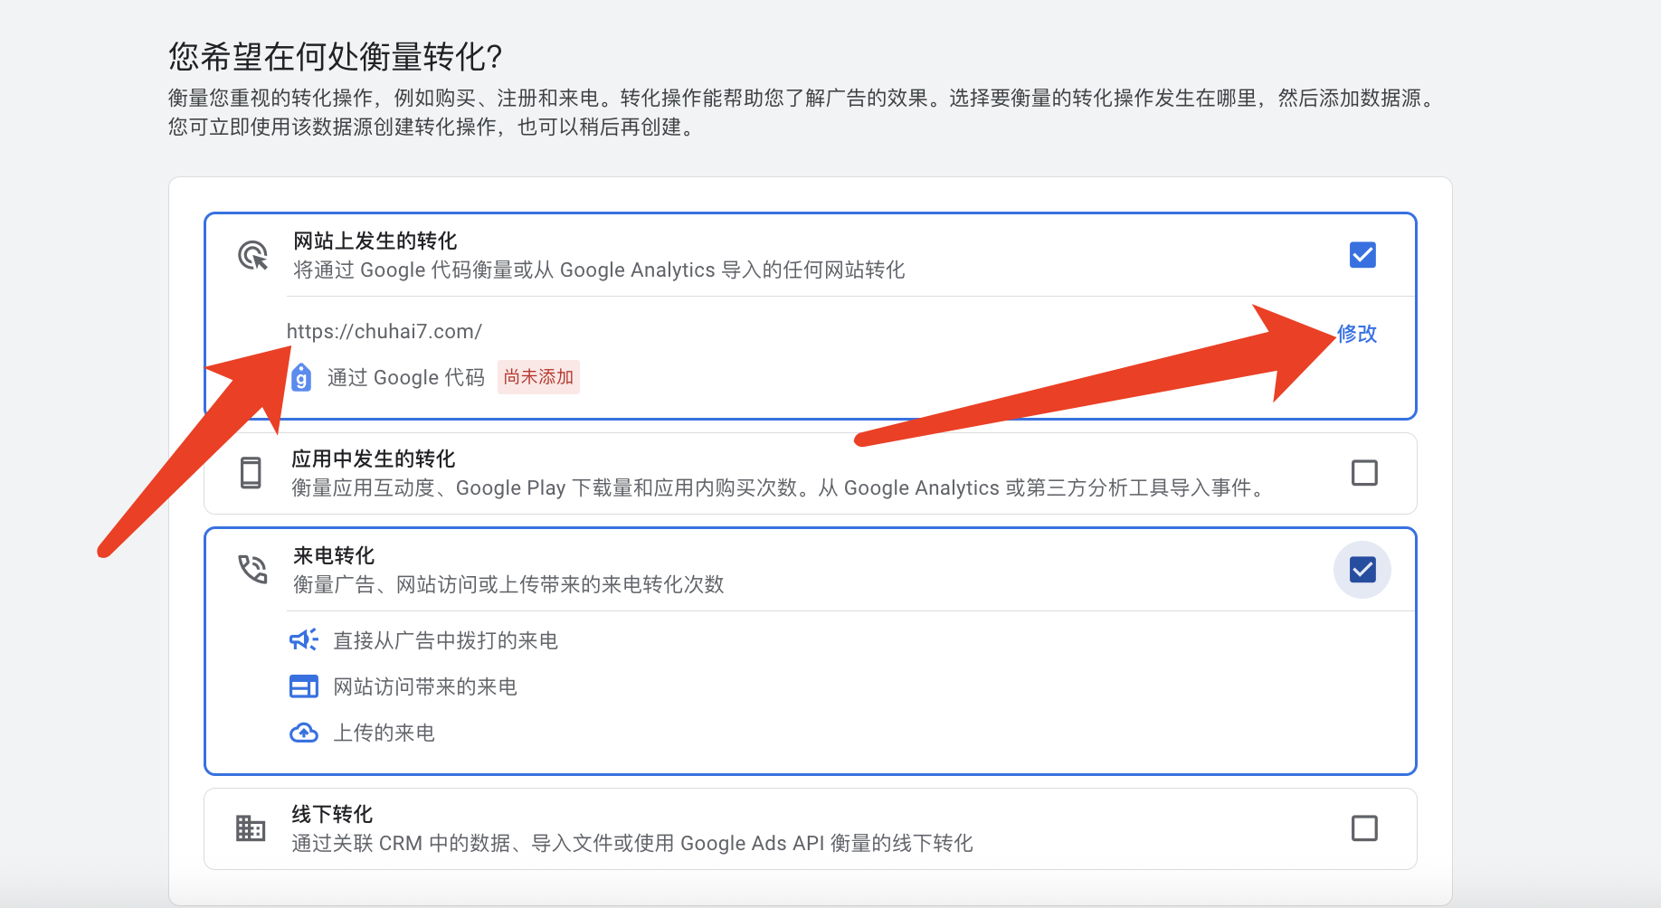The width and height of the screenshot is (1661, 908).
Task: Click the smartphone app conversion icon
Action: pos(251,473)
